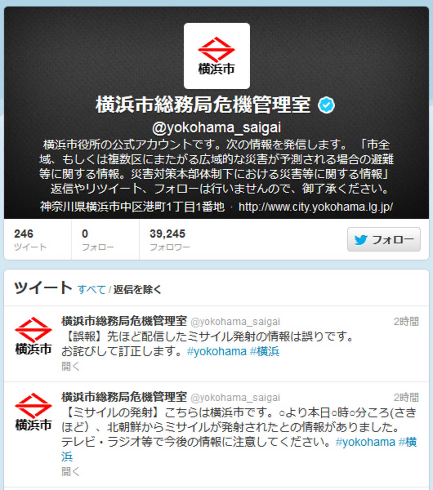Expand the ミサイルの発射 tweet with 開く
Image resolution: width=433 pixels, height=490 pixels.
70,472
